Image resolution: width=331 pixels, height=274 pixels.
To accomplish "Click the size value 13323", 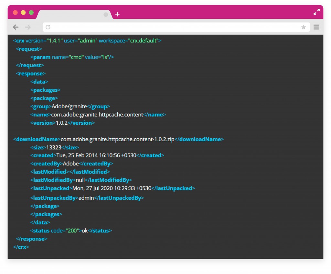I will pyautogui.click(x=54, y=147).
